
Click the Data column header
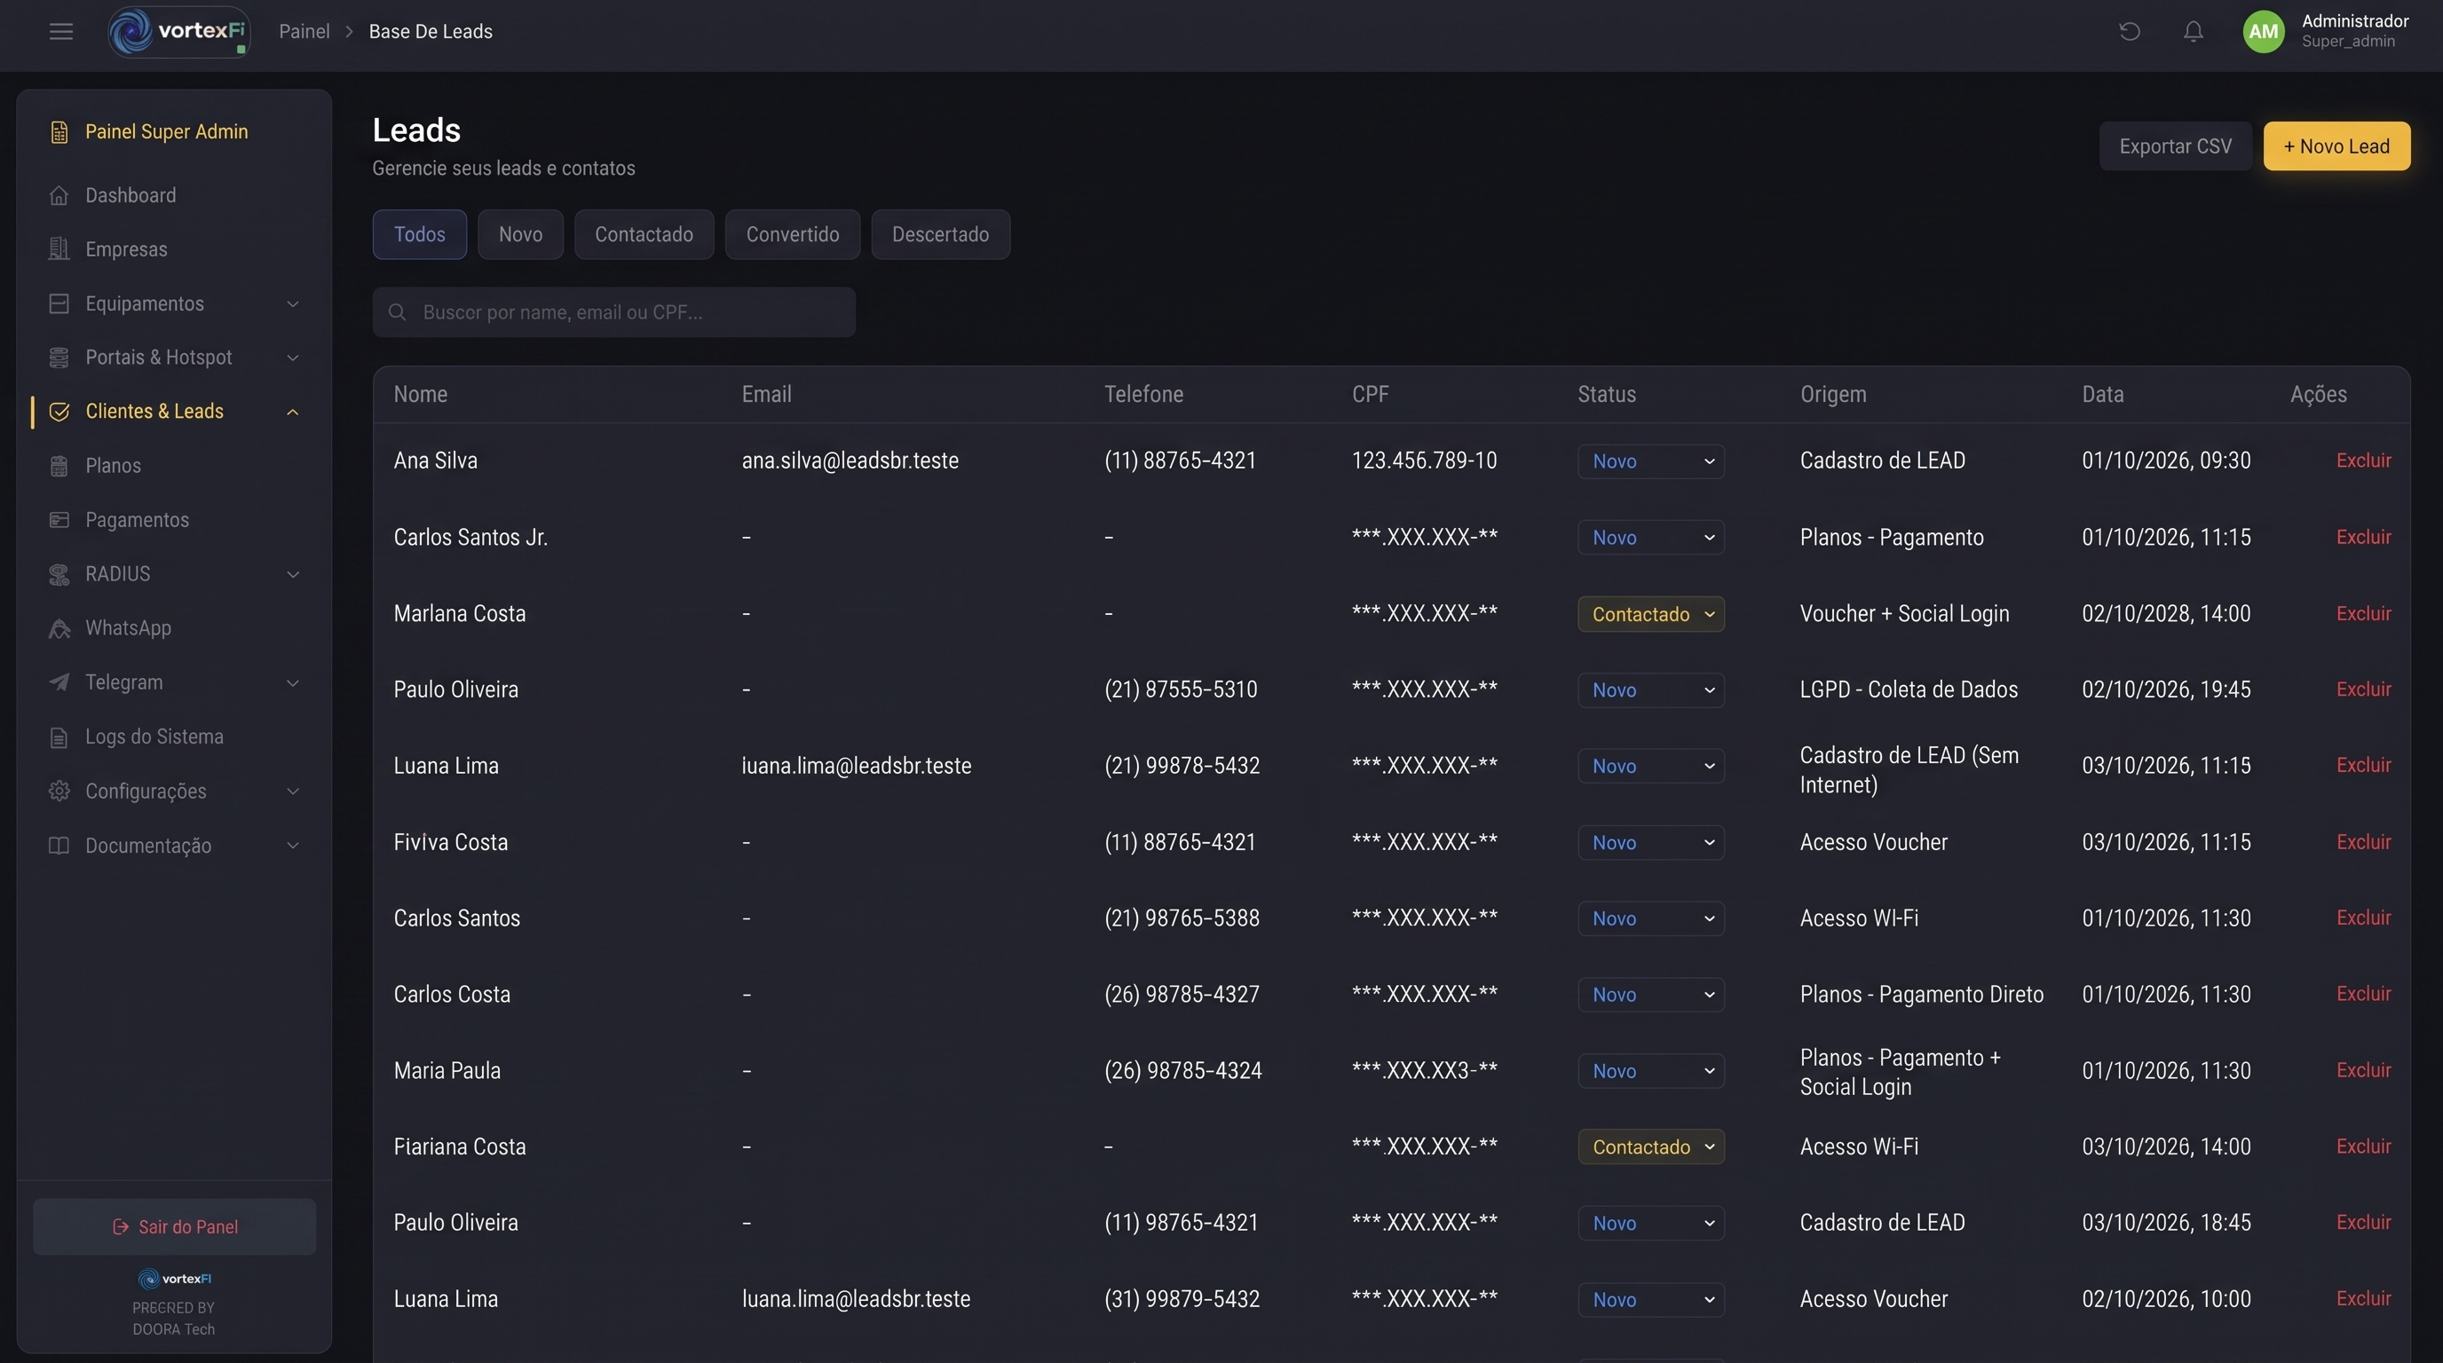click(x=2102, y=394)
